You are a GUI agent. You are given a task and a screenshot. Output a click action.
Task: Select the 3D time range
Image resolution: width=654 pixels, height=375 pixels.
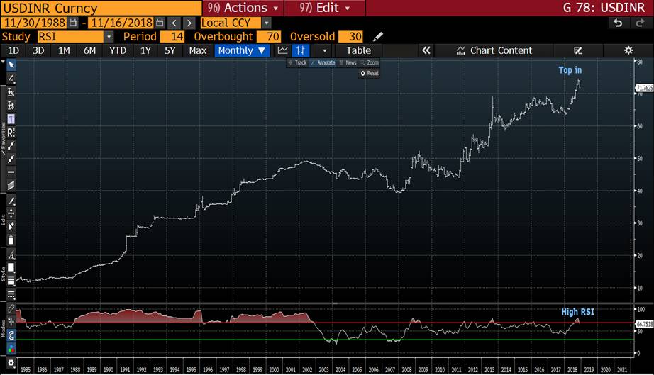[x=38, y=50]
